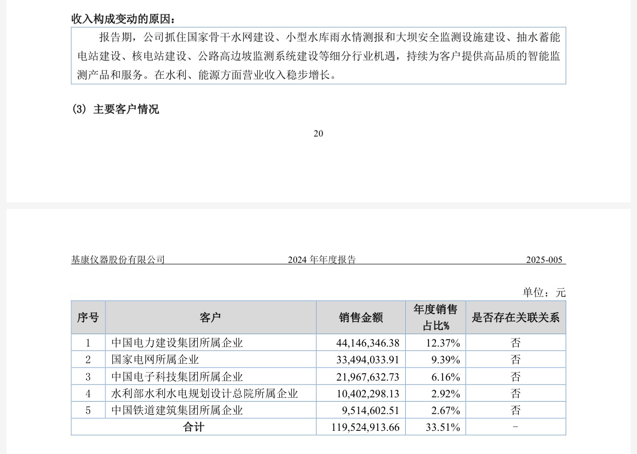Select customer 中国电力建设集团所属企业
Viewport: 637px width, 454px height.
click(177, 343)
